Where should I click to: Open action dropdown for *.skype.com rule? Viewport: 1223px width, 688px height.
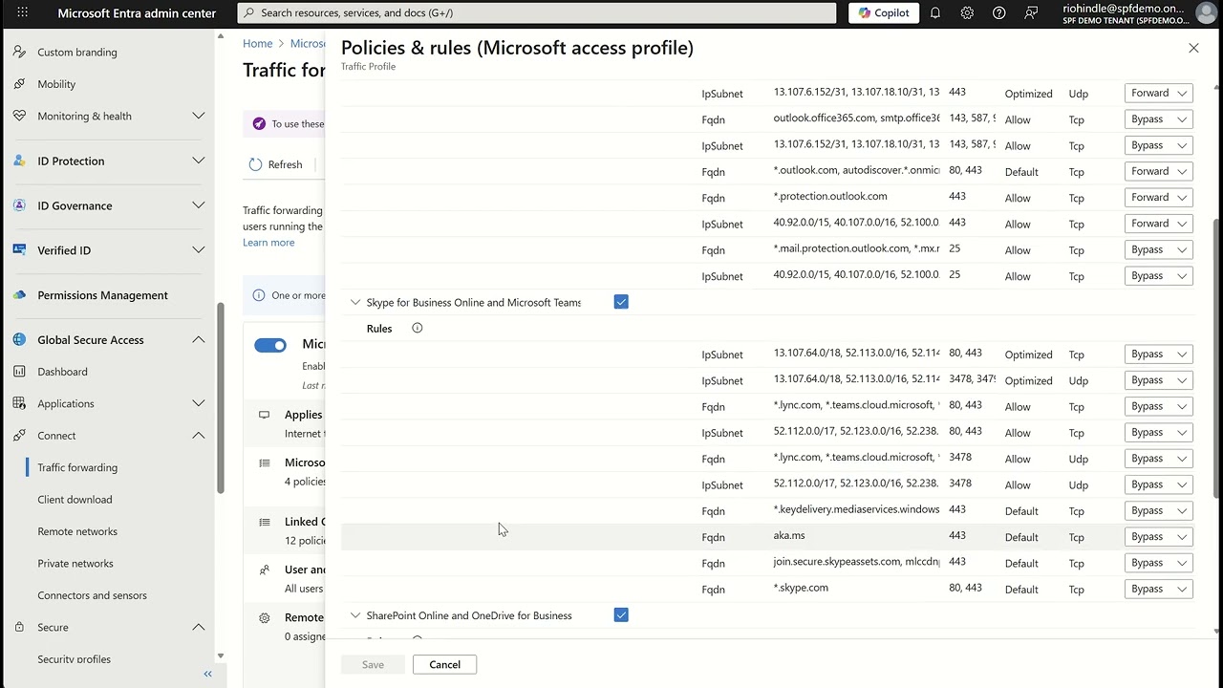(x=1159, y=589)
